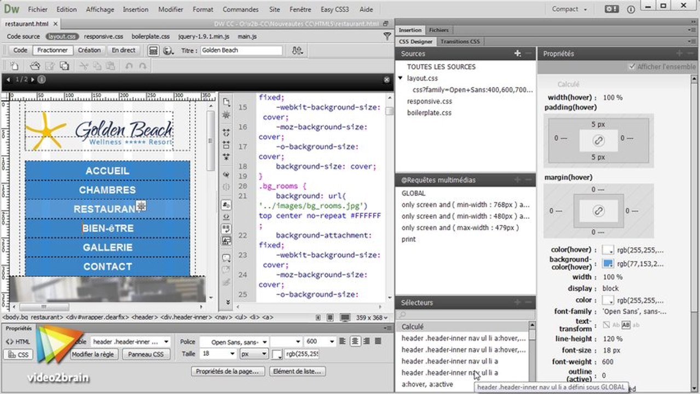Image resolution: width=700 pixels, height=394 pixels.
Task: Click the sync settings icon in title bar
Action: pyautogui.click(x=611, y=9)
